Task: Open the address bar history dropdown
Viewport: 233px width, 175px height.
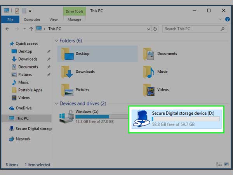Action: tap(148, 29)
